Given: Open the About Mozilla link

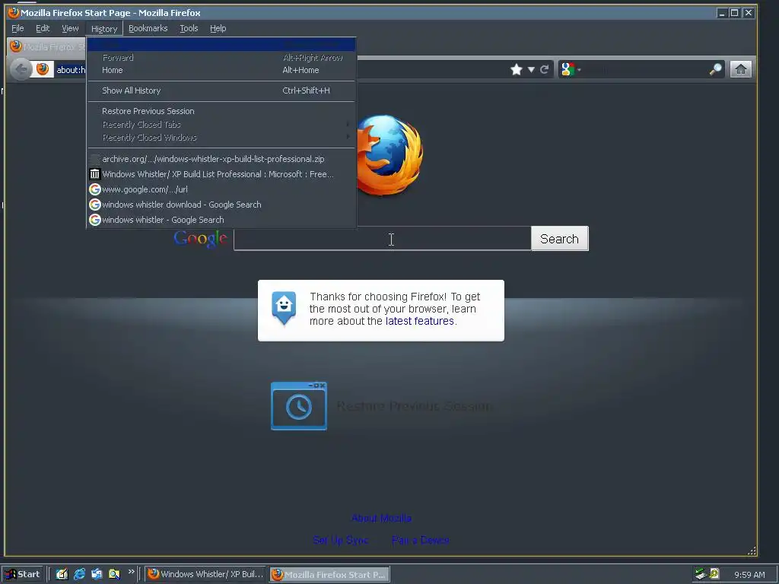Looking at the screenshot, I should [x=381, y=518].
